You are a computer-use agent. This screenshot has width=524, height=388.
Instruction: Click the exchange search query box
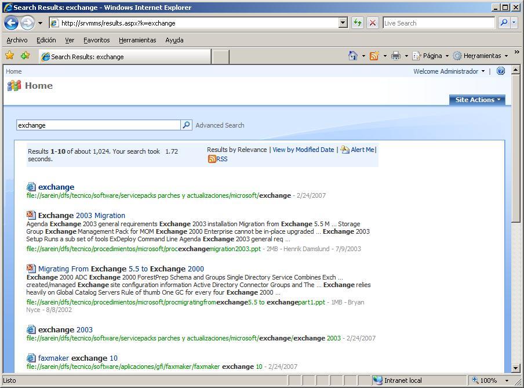point(99,125)
